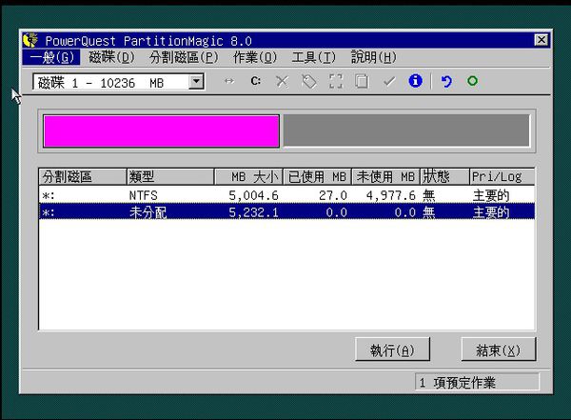The height and width of the screenshot is (420, 571).
Task: Select the magenta NTFS partition block
Action: (162, 131)
